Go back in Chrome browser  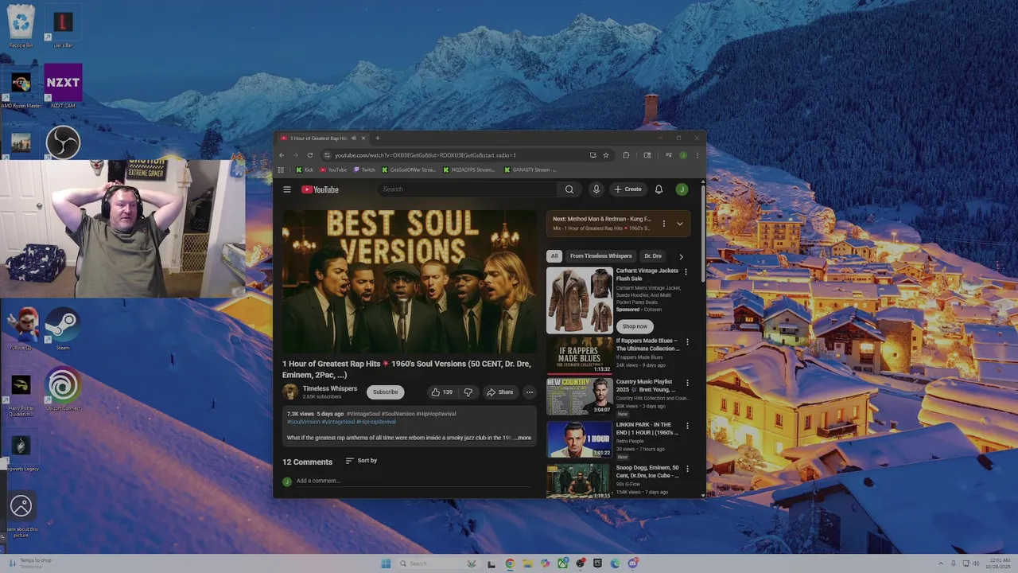[282, 155]
